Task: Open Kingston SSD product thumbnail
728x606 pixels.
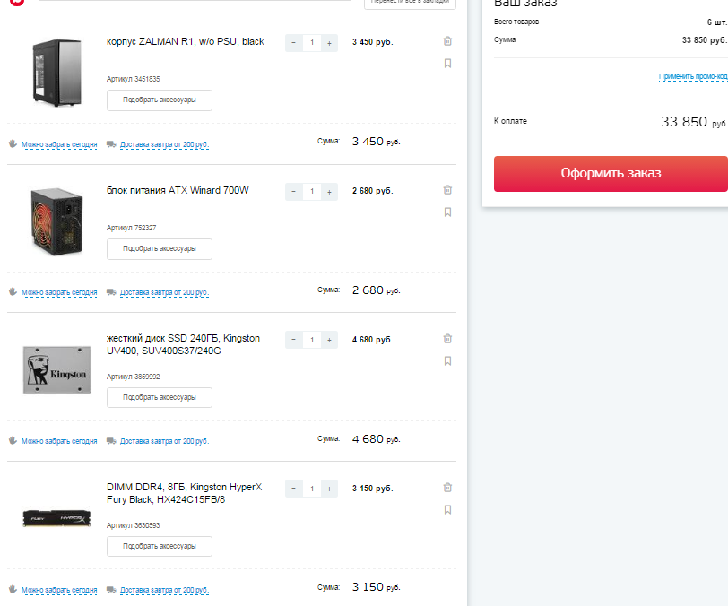Action: pyautogui.click(x=56, y=369)
